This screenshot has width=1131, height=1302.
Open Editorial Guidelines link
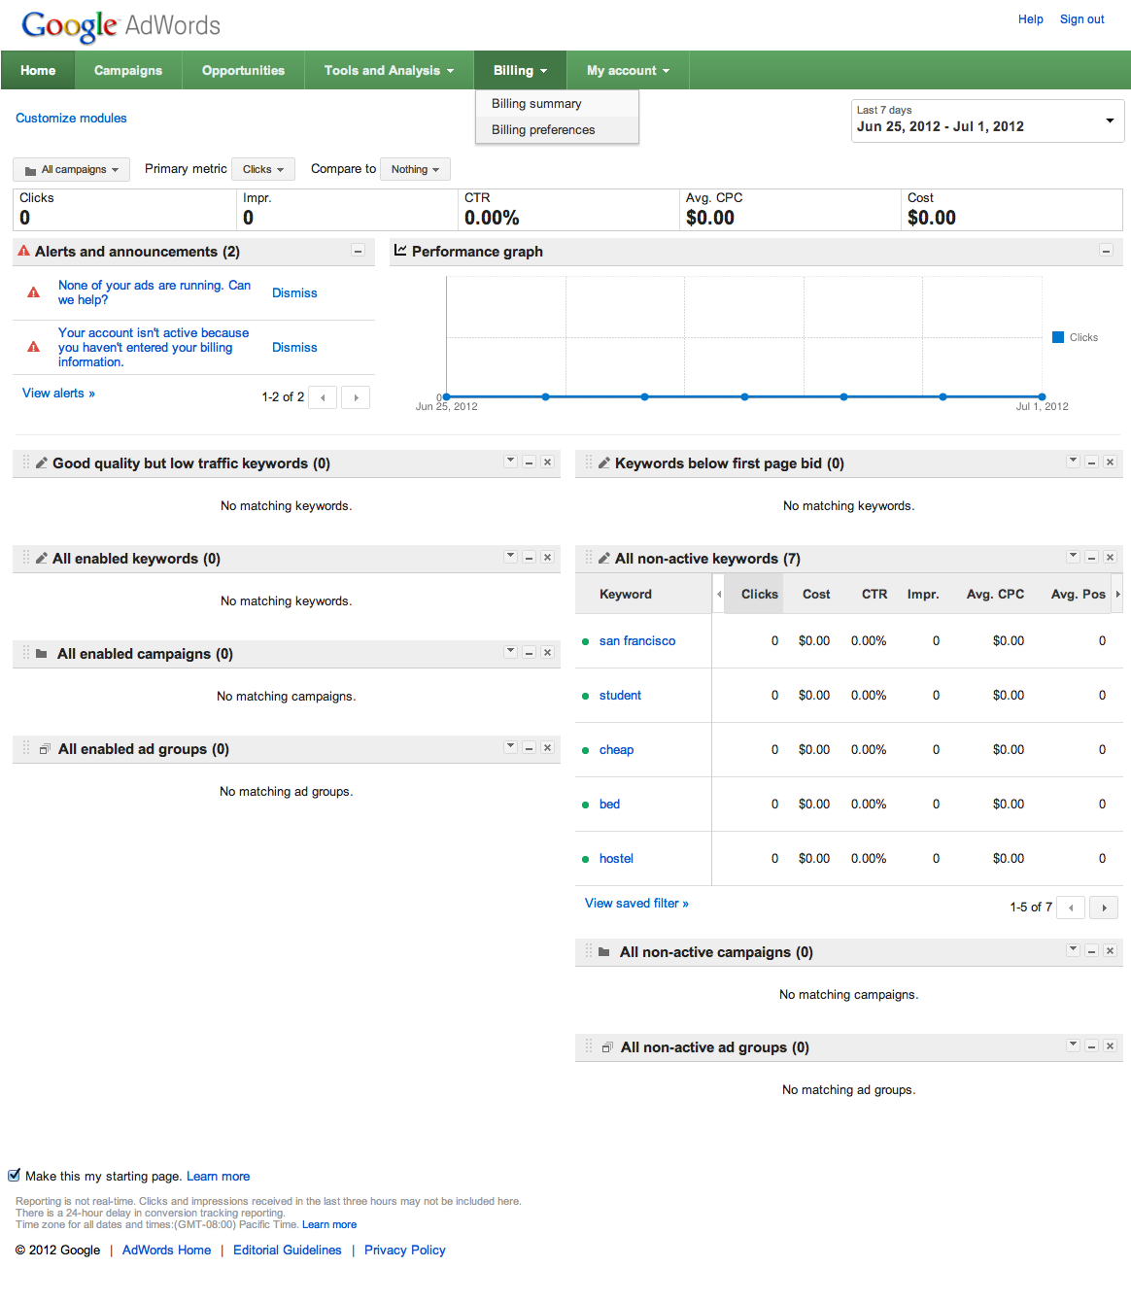pyautogui.click(x=288, y=1251)
